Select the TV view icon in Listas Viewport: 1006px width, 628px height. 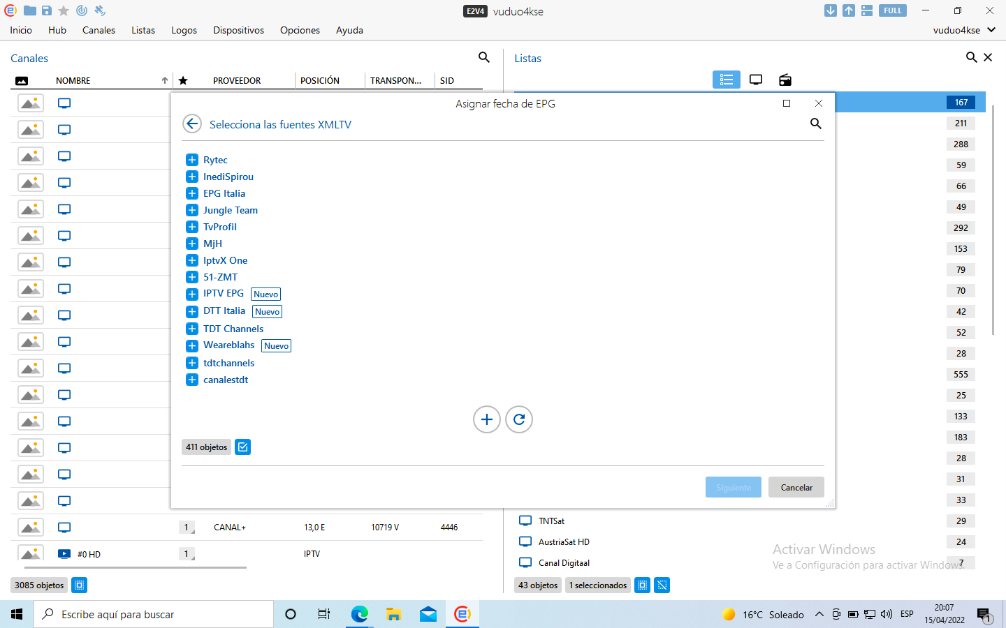point(756,80)
